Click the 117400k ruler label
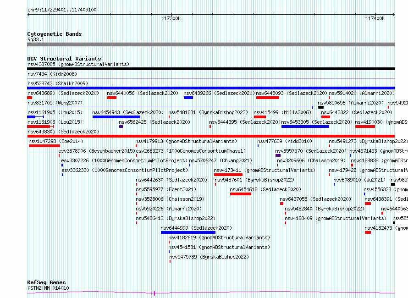Image resolution: width=408 pixels, height=298 pixels. (375, 18)
